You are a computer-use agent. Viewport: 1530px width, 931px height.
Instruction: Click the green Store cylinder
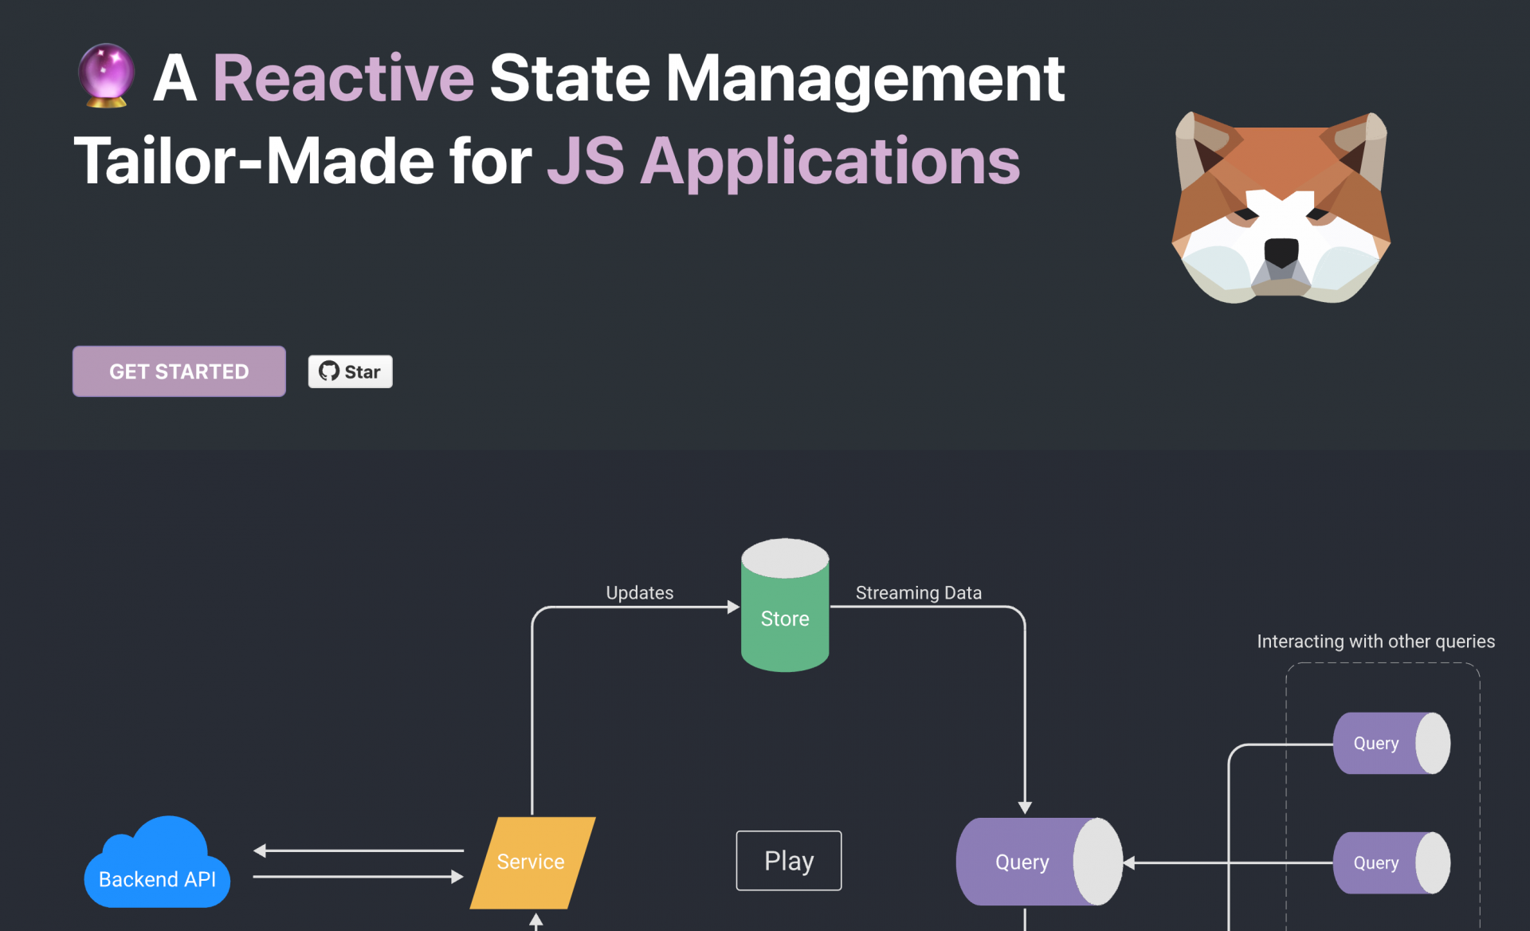pos(785,619)
